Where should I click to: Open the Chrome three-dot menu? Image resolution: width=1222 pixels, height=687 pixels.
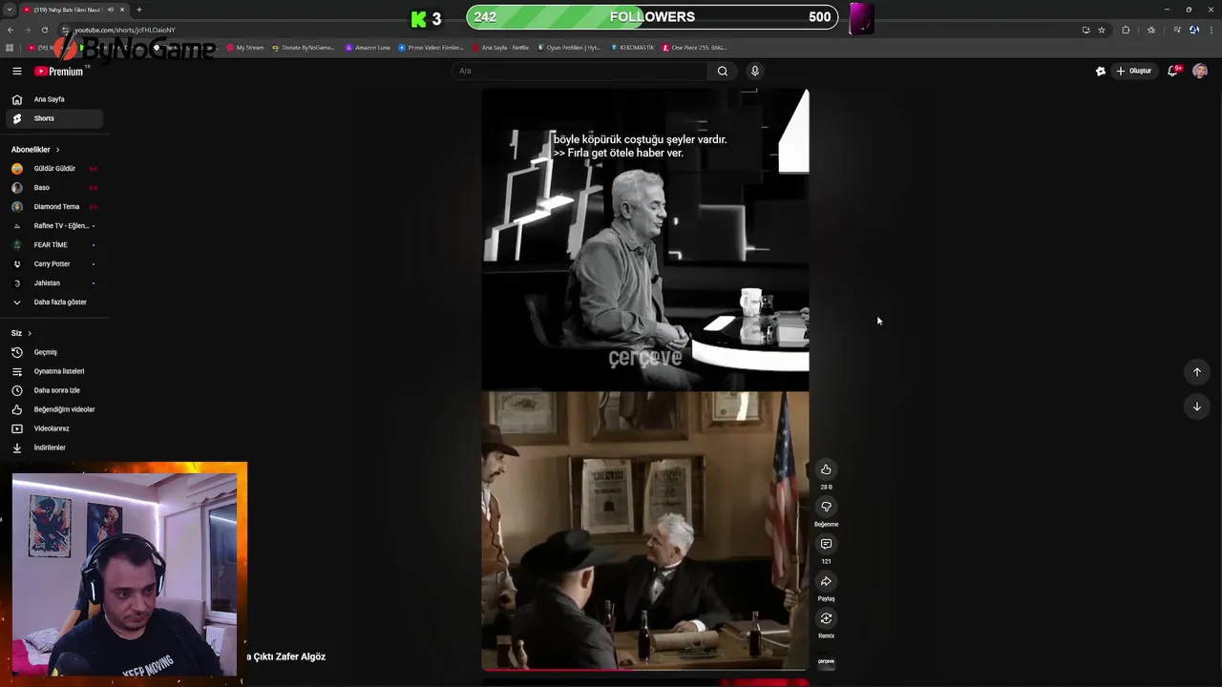coord(1211,30)
